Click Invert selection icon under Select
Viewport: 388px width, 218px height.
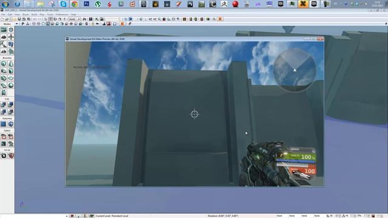coord(4,144)
